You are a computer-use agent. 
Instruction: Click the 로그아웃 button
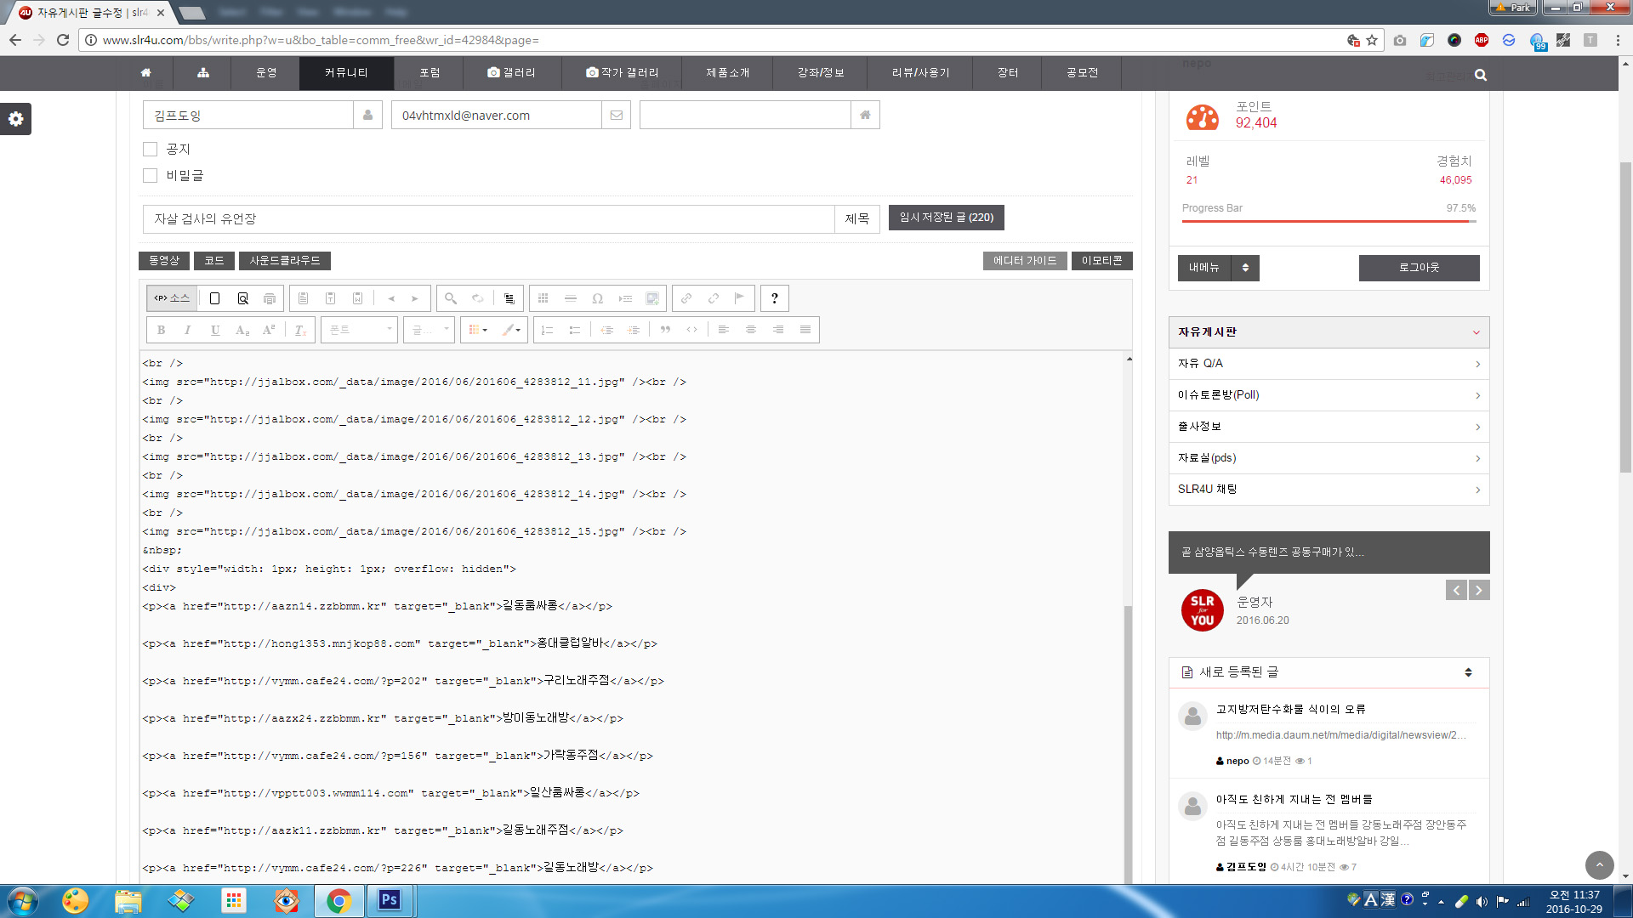(x=1419, y=268)
